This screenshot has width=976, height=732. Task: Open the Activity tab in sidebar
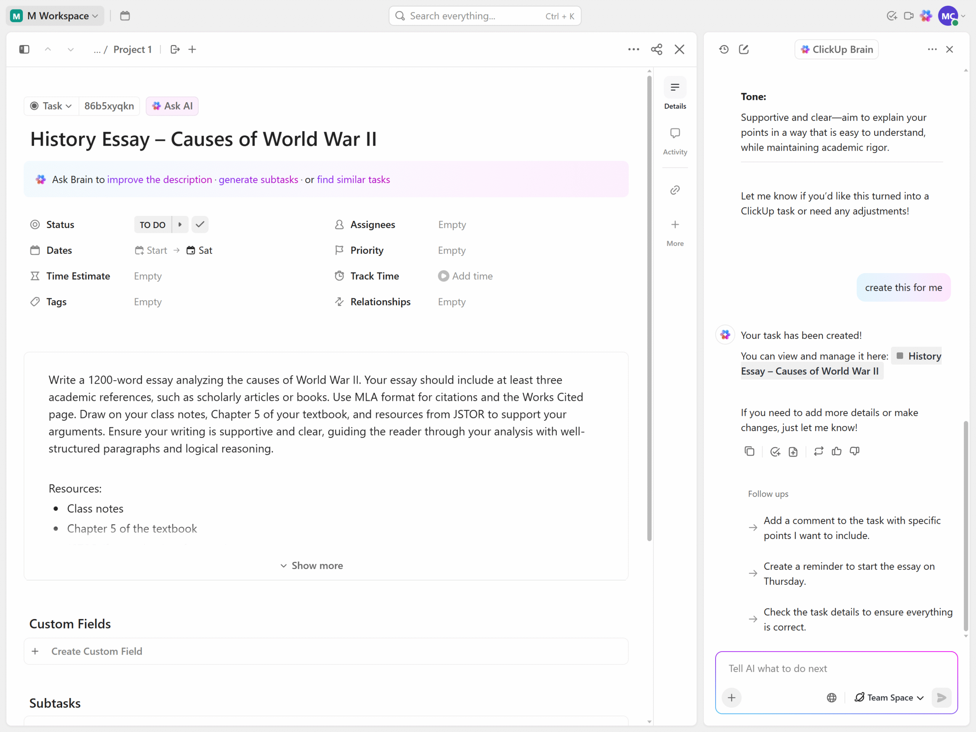point(675,141)
